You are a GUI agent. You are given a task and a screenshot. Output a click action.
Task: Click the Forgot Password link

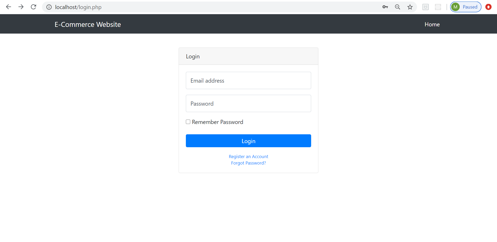pos(248,163)
